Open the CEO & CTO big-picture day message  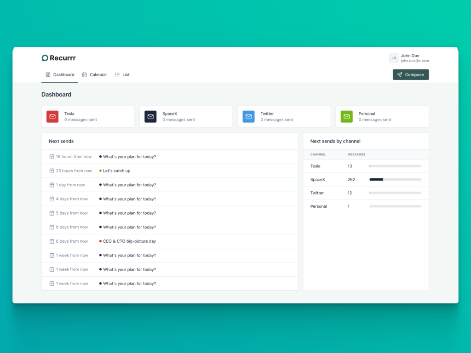coord(129,241)
